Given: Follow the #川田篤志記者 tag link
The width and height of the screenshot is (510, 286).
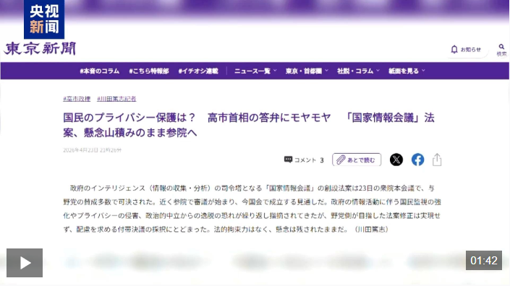Looking at the screenshot, I should click(116, 99).
